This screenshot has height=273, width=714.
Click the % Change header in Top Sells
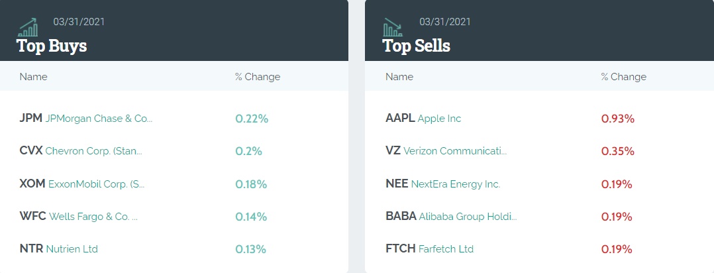(623, 77)
